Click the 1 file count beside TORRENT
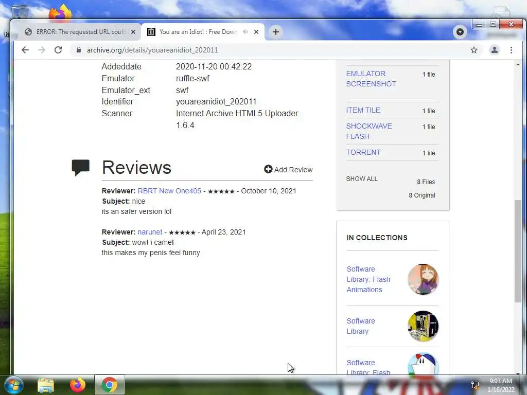Viewport: 527px width, 395px height. pos(429,153)
